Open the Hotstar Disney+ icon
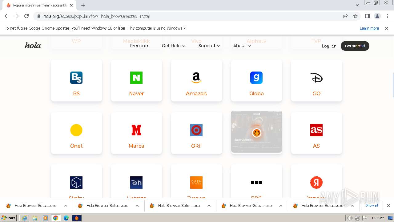Viewport: 394px width, 222px height. pyautogui.click(x=136, y=183)
